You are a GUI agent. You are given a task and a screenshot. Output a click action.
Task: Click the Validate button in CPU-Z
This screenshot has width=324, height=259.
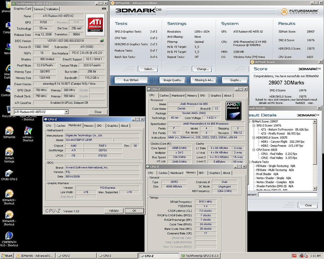coord(114,211)
